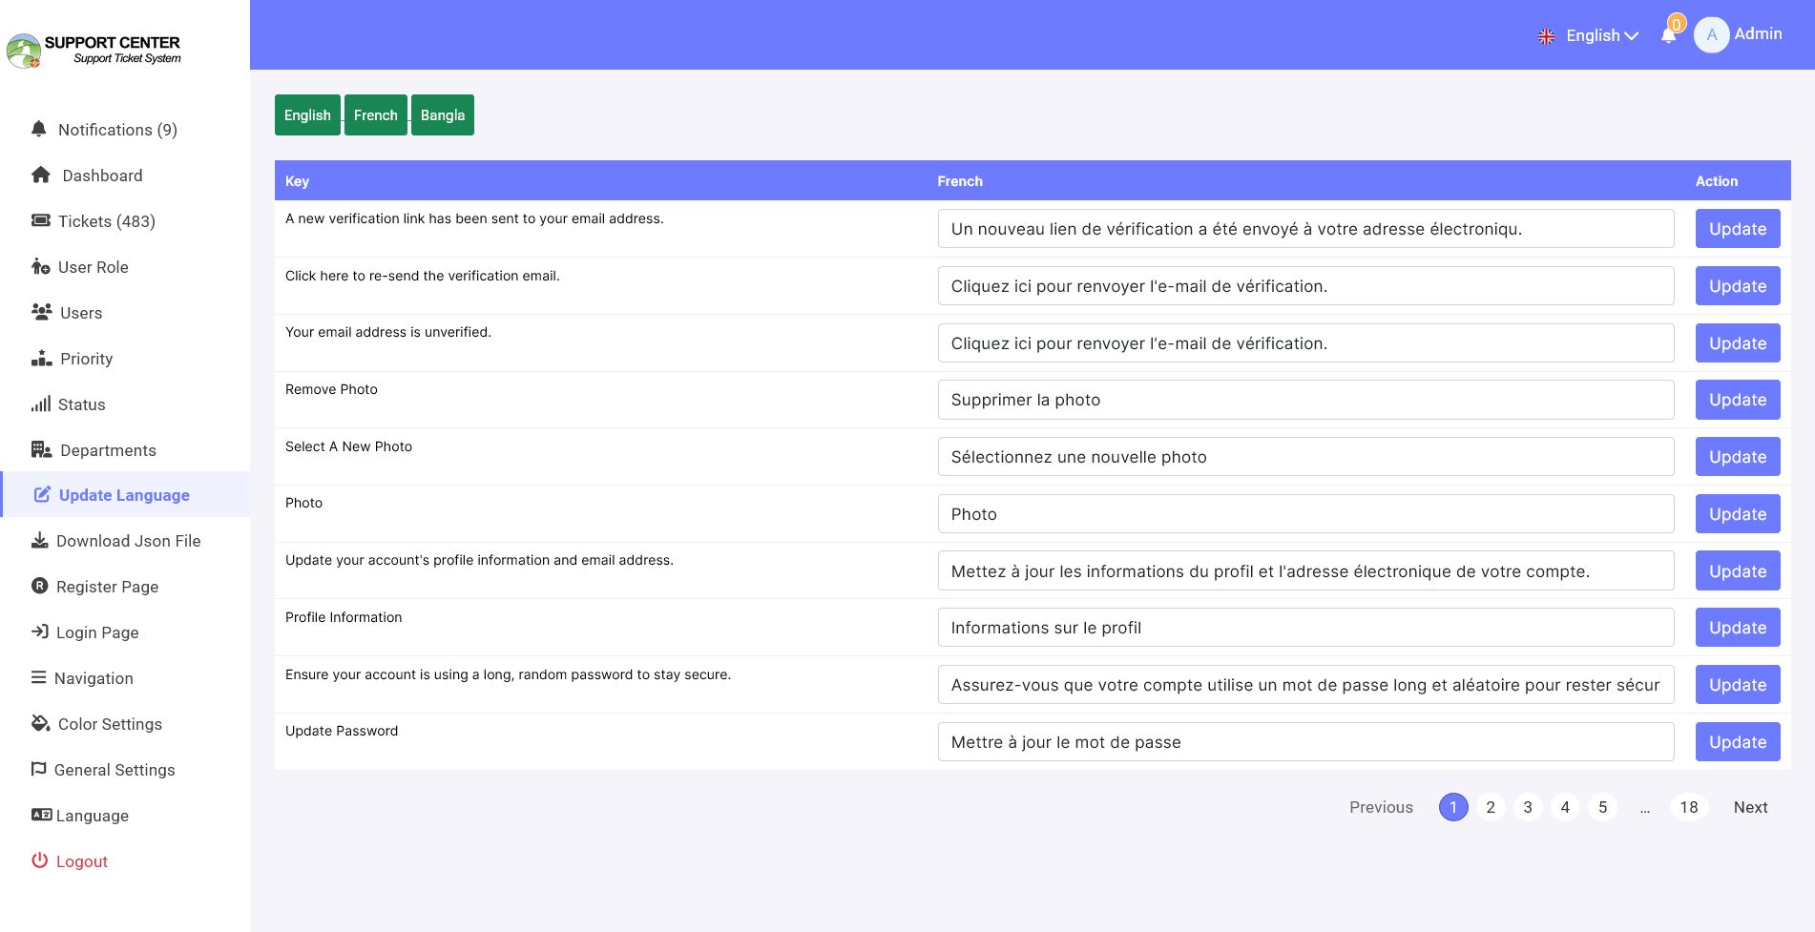Image resolution: width=1815 pixels, height=932 pixels.
Task: Click the Users group icon
Action: (41, 313)
